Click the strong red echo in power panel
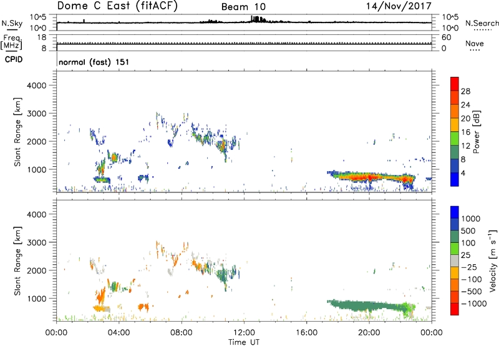Screen dimensions: 499x346 point(369,177)
